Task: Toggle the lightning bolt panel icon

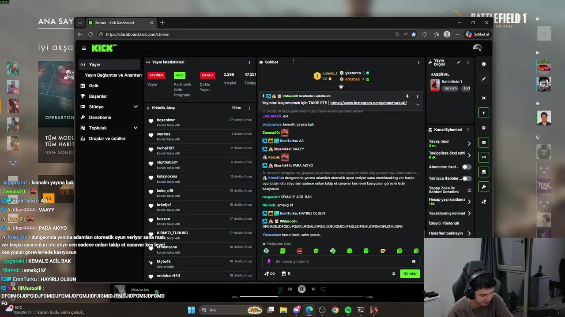Action: (x=484, y=113)
